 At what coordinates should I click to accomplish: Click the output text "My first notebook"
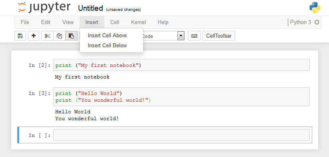pos(82,77)
